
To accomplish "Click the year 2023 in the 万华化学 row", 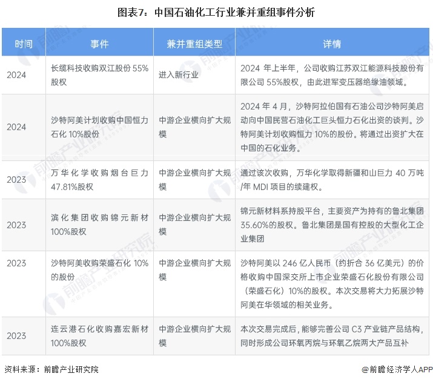I will pos(16,180).
